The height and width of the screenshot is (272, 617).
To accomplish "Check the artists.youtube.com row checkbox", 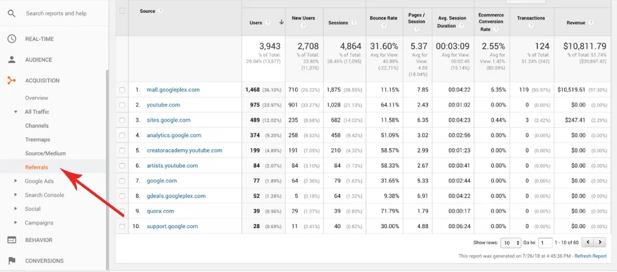I will pos(122,166).
